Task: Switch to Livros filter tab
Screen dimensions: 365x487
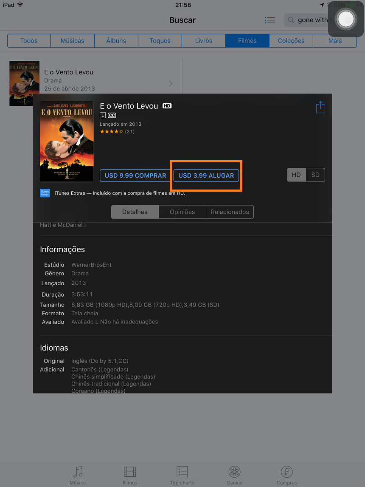Action: tap(203, 41)
